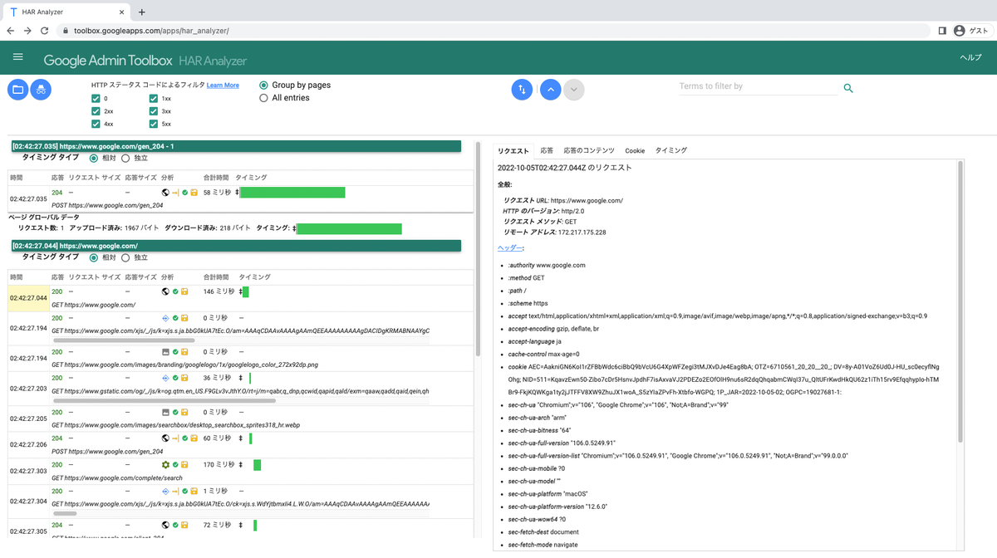This screenshot has height=558, width=997.
Task: Click script icon in 02:42:27.304 row
Action: coord(165,492)
